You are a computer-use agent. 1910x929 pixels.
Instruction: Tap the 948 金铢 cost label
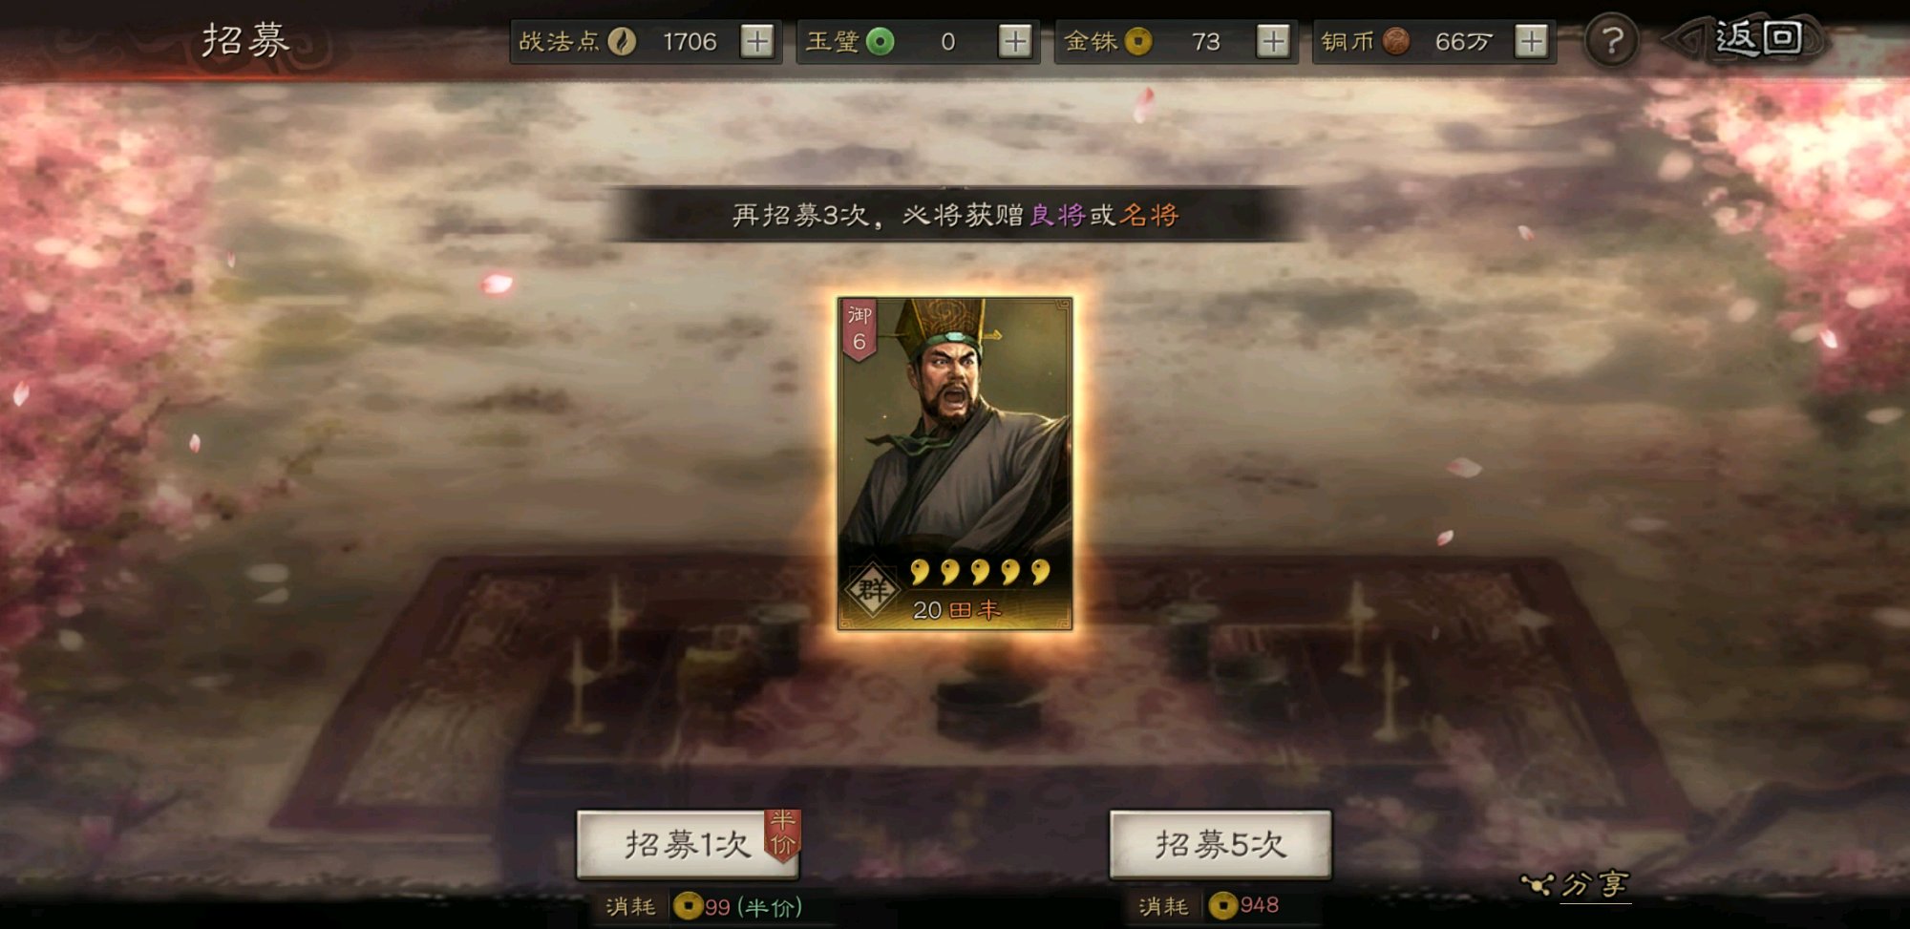pos(1243,905)
